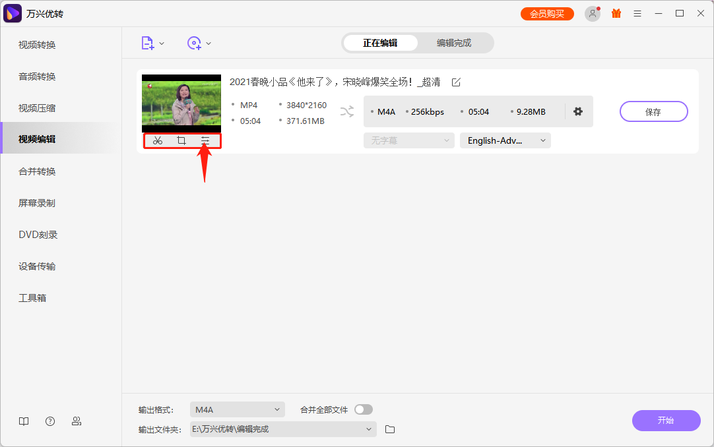Click the 371.61MB source size text
The height and width of the screenshot is (447, 714).
(305, 121)
